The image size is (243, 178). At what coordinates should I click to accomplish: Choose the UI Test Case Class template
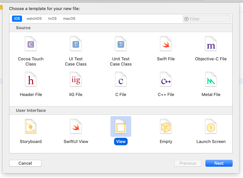76,44
